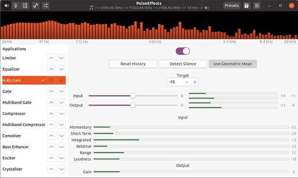Move Exciter up in order

pyautogui.click(x=52, y=158)
